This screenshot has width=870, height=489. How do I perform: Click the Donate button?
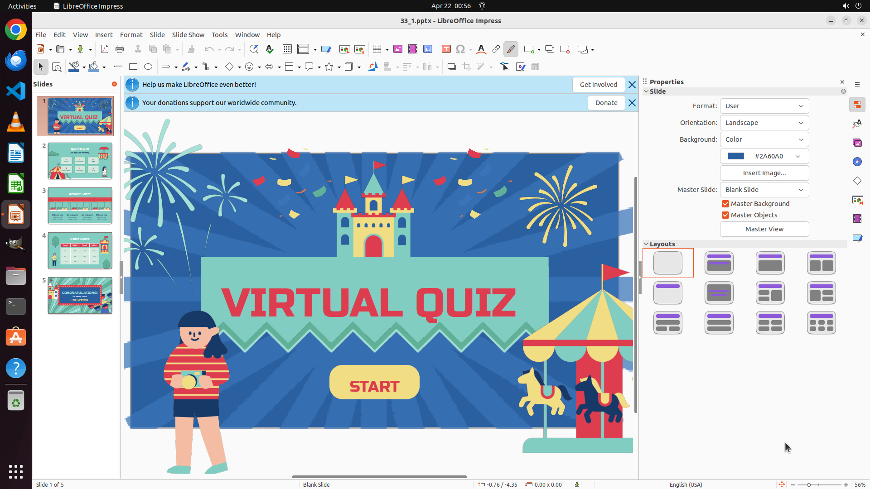pos(606,103)
